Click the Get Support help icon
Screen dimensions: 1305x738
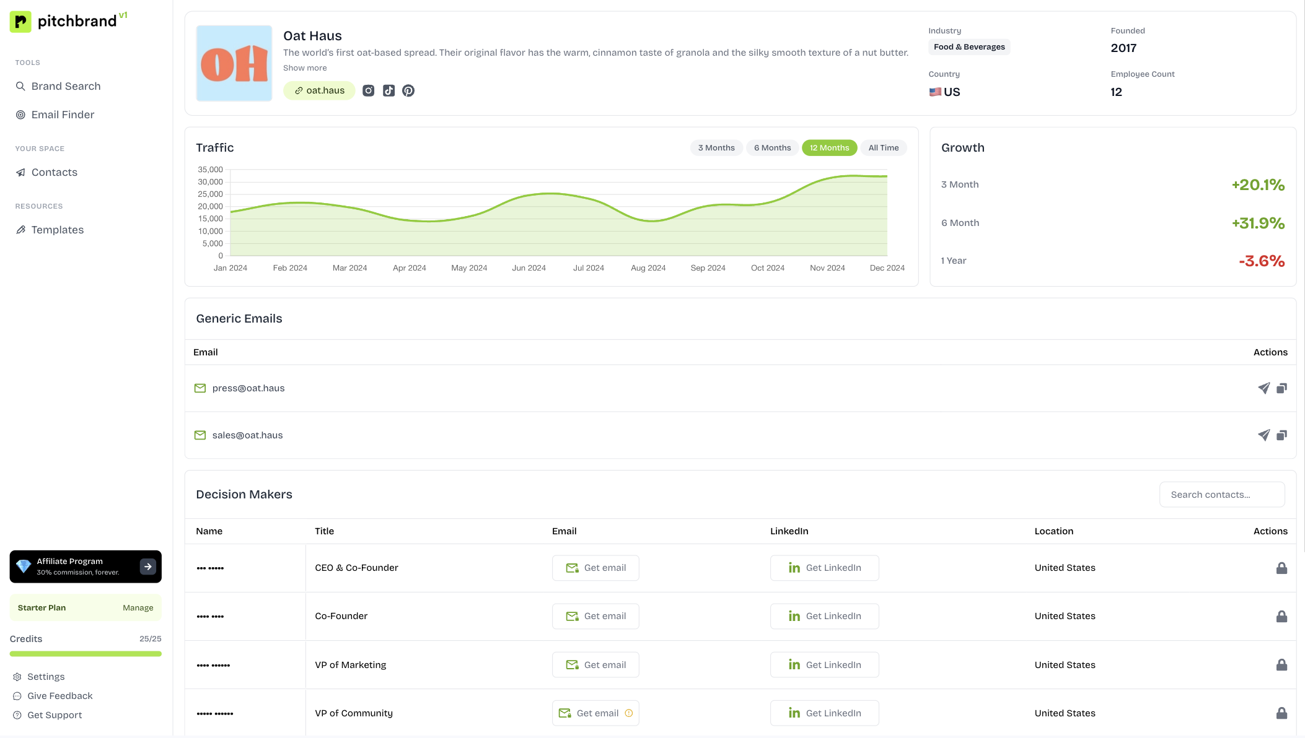pos(17,715)
